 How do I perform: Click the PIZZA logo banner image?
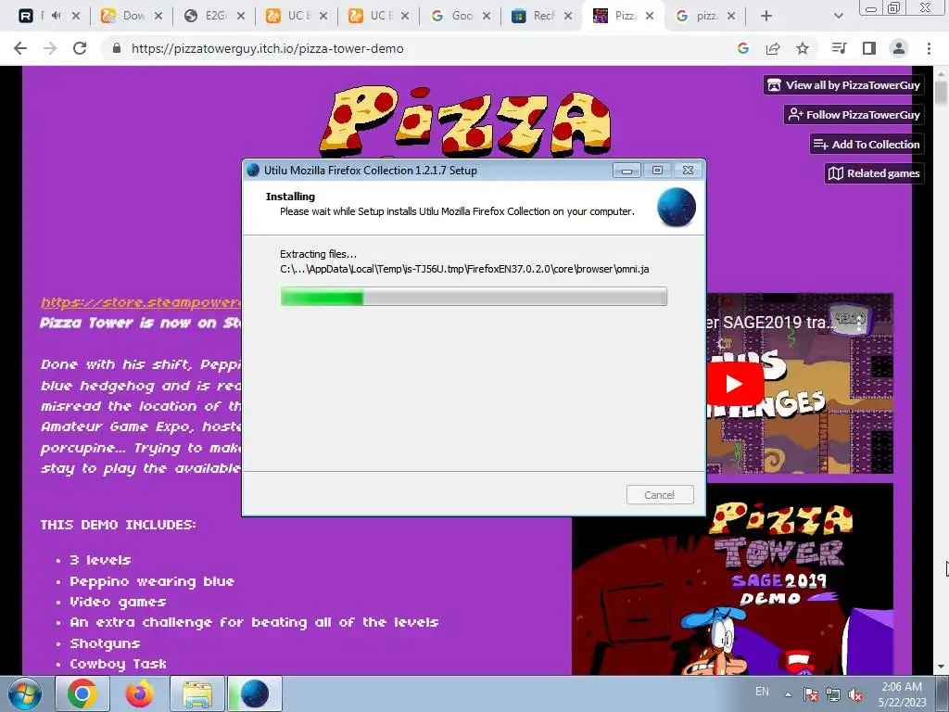point(465,121)
